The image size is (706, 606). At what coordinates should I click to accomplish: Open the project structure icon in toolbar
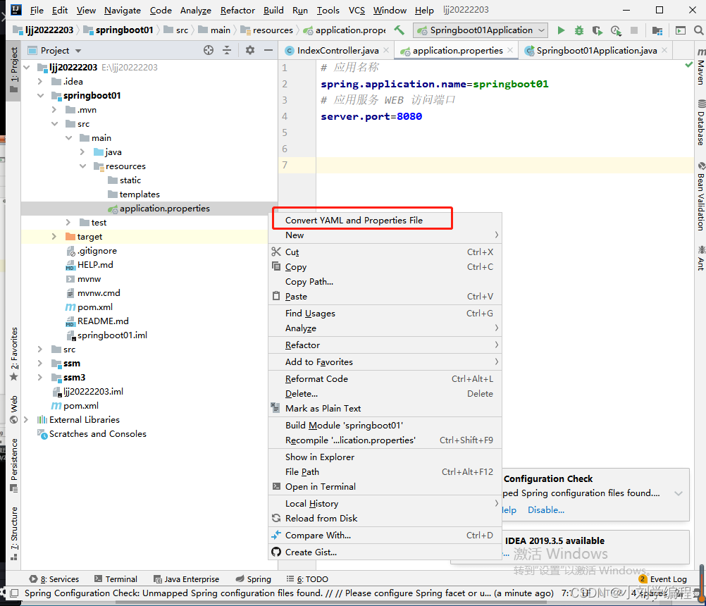pos(657,30)
